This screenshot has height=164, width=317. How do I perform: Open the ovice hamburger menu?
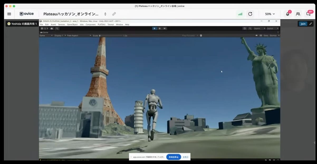(9, 14)
